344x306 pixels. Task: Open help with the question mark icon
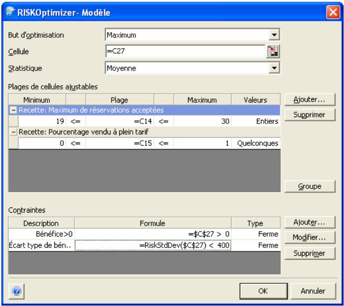point(16,291)
